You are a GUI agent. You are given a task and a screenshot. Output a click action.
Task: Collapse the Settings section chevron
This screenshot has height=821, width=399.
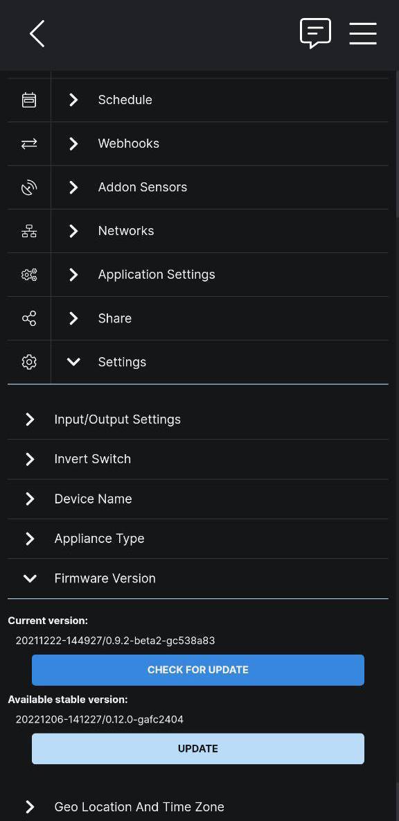point(73,362)
